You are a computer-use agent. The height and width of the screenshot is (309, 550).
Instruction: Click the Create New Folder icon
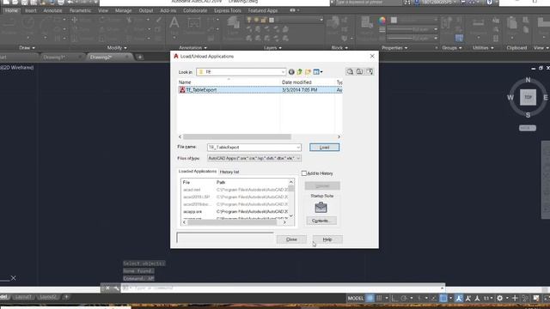click(308, 72)
